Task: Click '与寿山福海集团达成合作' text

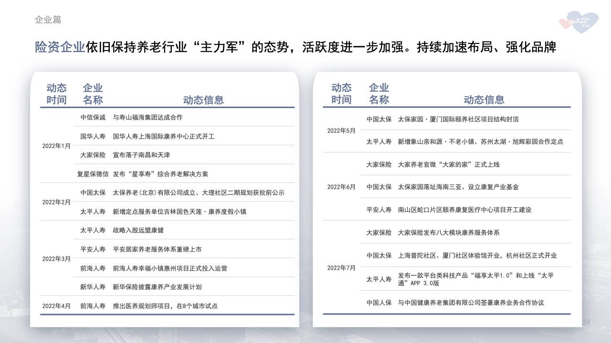Action: click(x=148, y=117)
